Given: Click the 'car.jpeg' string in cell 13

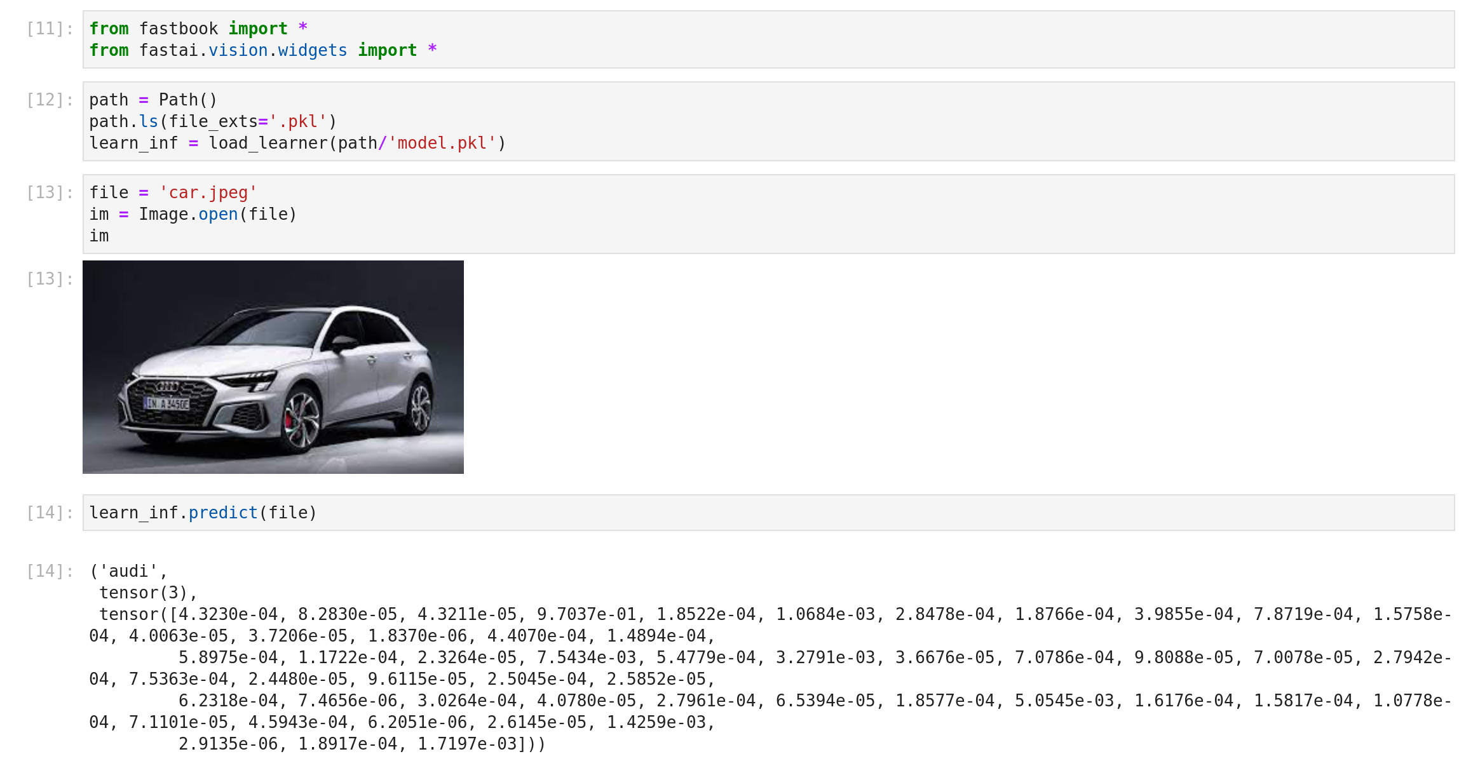Looking at the screenshot, I should pos(208,192).
